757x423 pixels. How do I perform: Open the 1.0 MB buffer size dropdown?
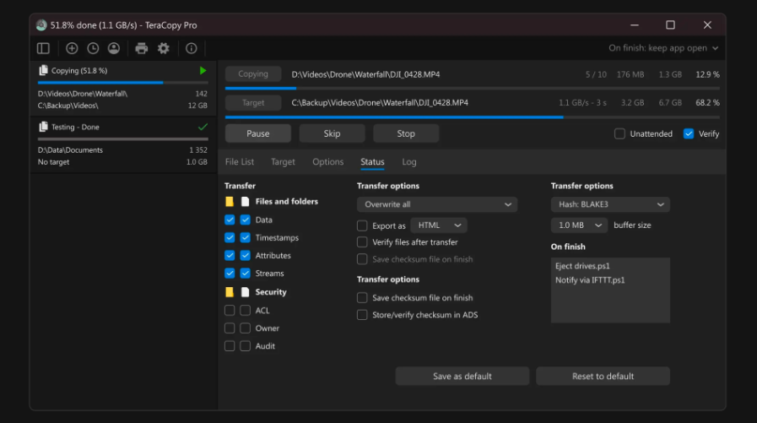(579, 225)
